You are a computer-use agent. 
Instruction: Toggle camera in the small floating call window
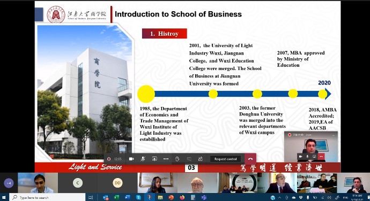[x=300, y=156]
